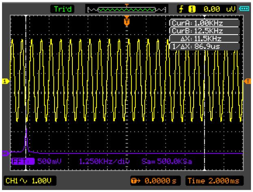The image size is (253, 192).
Task: Click the yellow channel 1 ground marker
Action: point(5,81)
